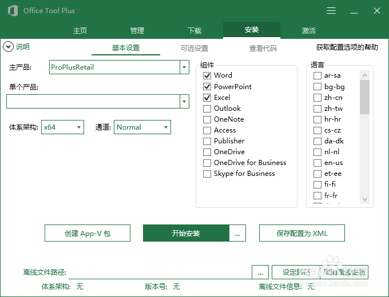Viewport: 389px width, 297px height.
Task: Check the OneNote component checkbox
Action: [x=207, y=119]
